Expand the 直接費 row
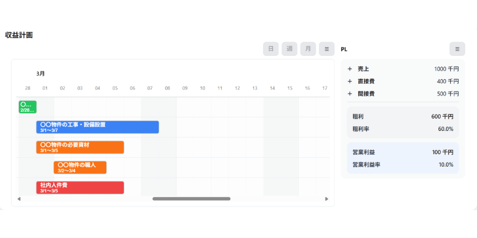The width and height of the screenshot is (477, 238). click(x=350, y=82)
